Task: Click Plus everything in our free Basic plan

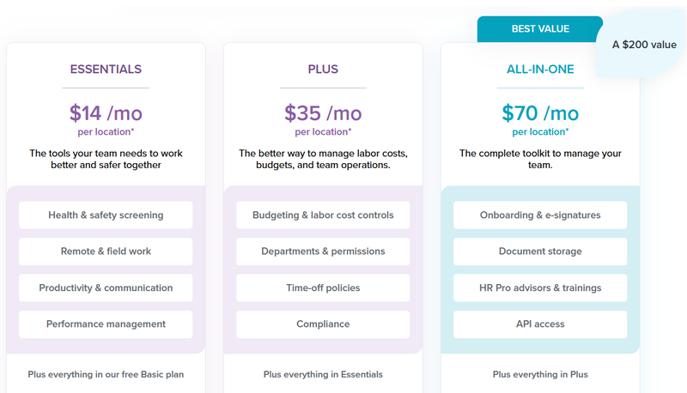Action: 106,374
